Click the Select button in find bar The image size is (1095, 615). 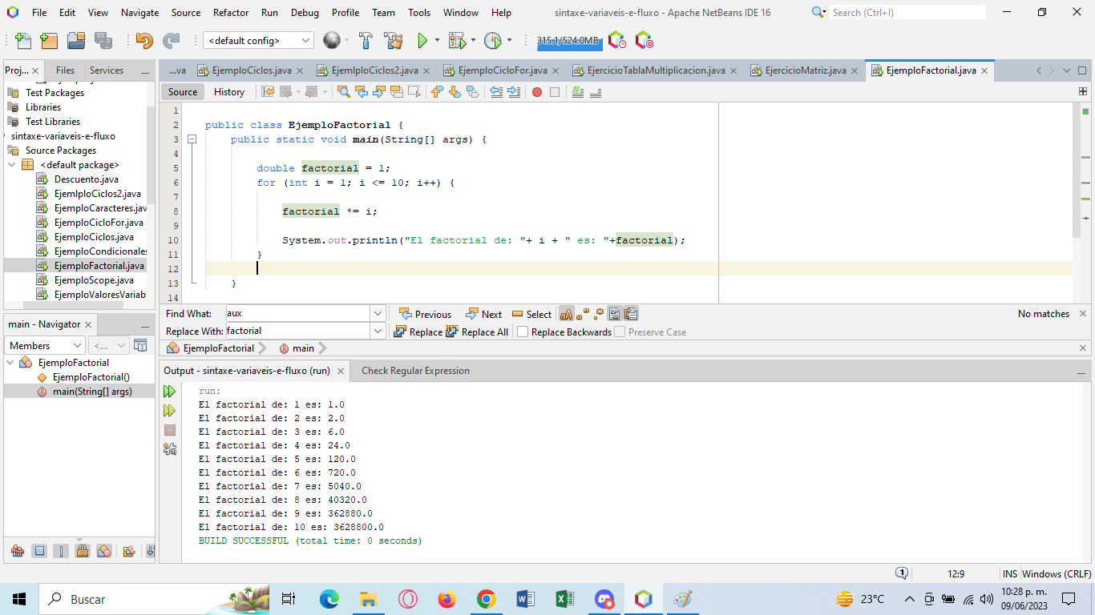click(531, 314)
